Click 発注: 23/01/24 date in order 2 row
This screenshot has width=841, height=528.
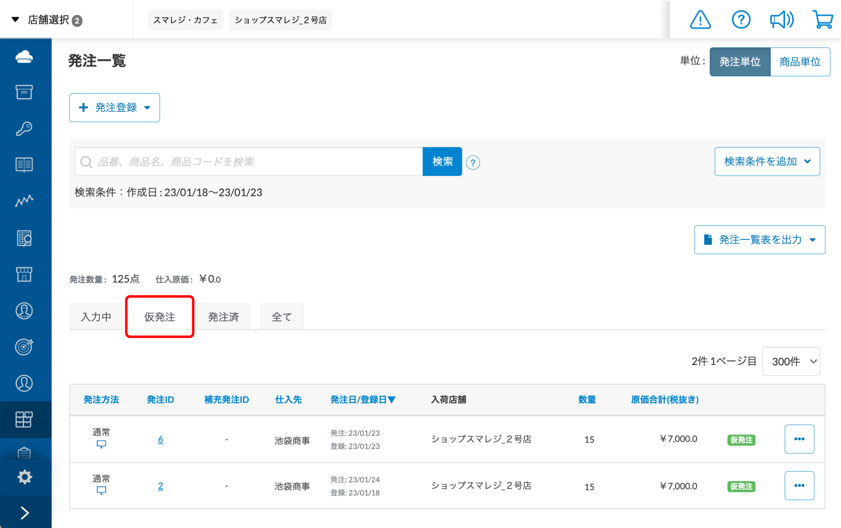355,480
